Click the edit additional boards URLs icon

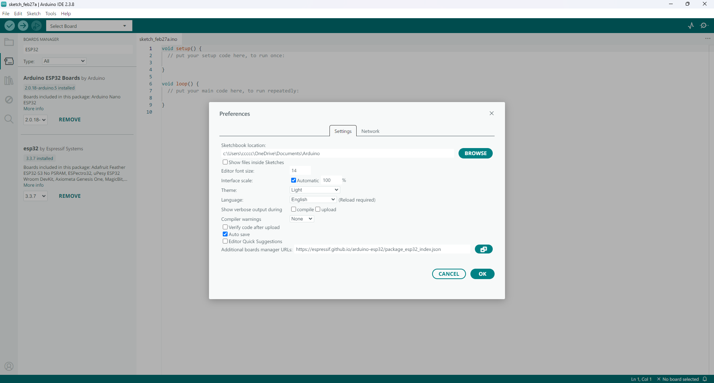483,249
